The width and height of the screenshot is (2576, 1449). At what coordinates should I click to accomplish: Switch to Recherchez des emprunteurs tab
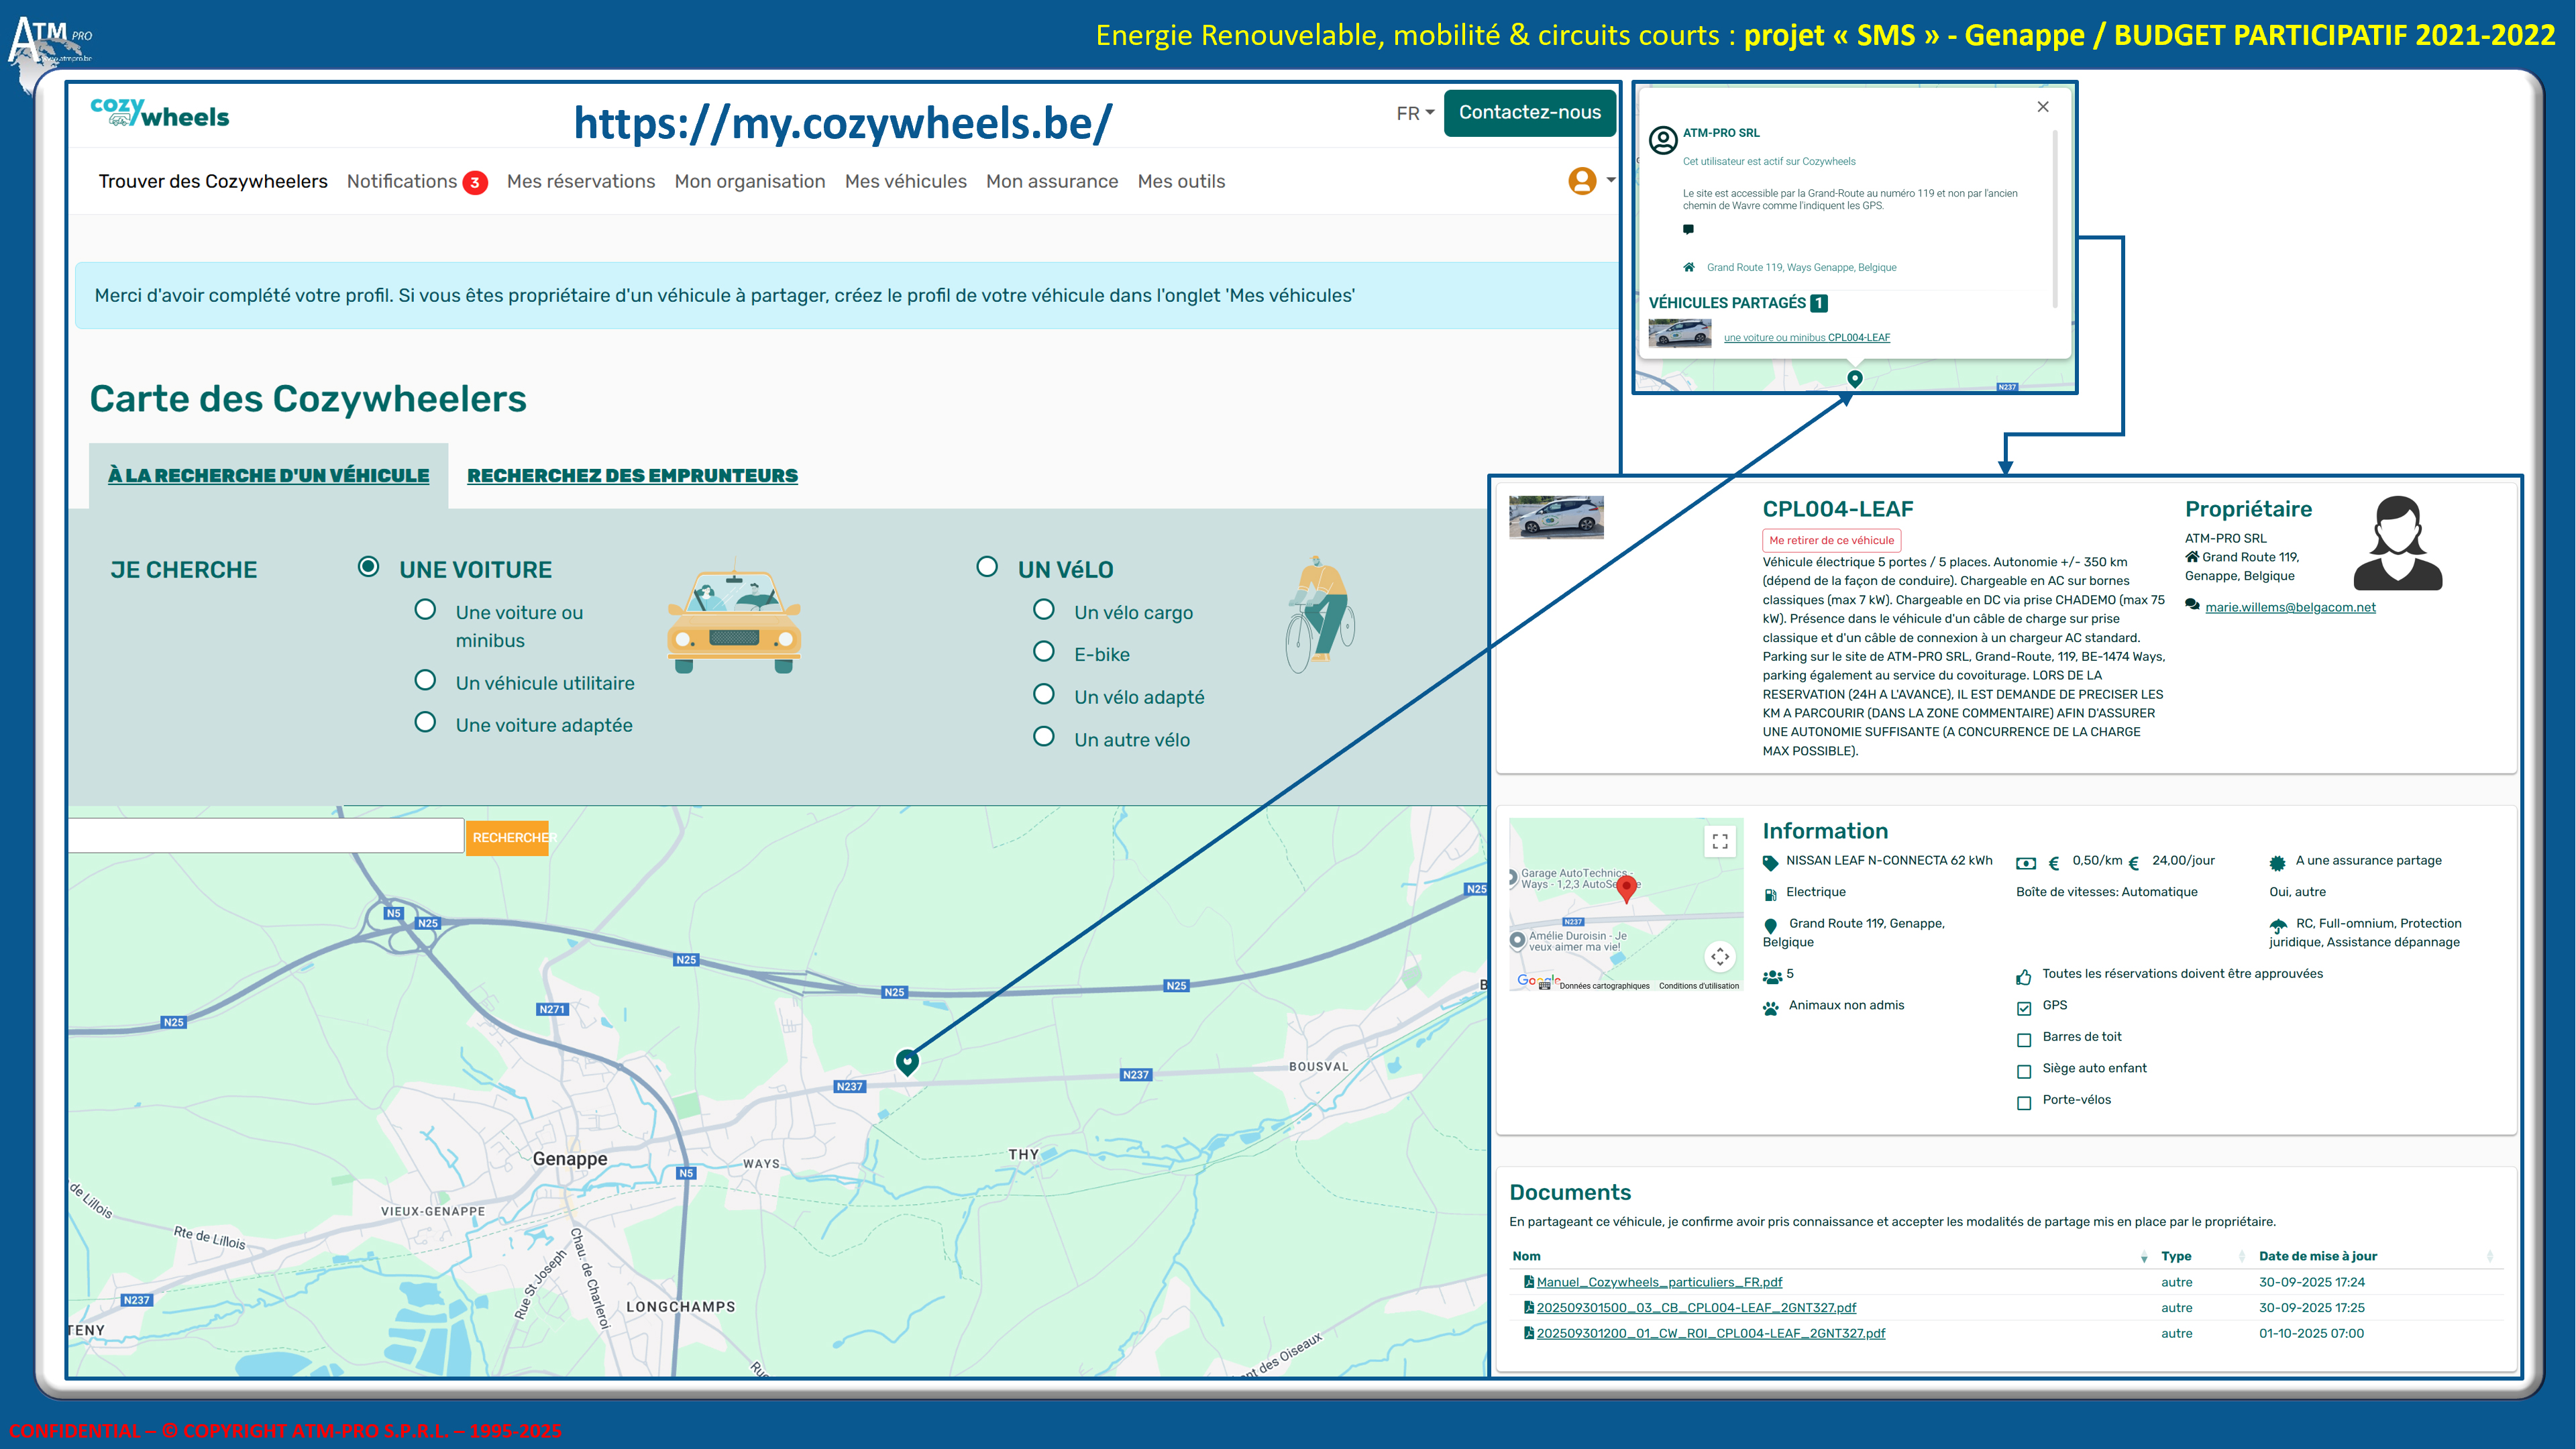tap(632, 475)
